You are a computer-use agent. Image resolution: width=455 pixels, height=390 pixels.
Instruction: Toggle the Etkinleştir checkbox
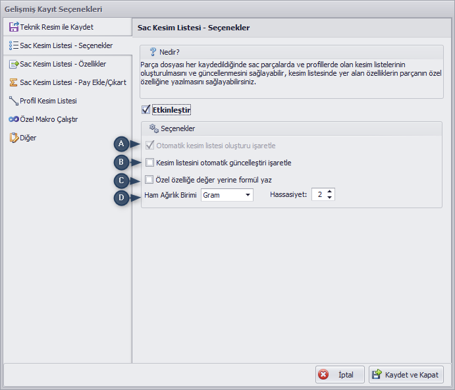pyautogui.click(x=146, y=110)
